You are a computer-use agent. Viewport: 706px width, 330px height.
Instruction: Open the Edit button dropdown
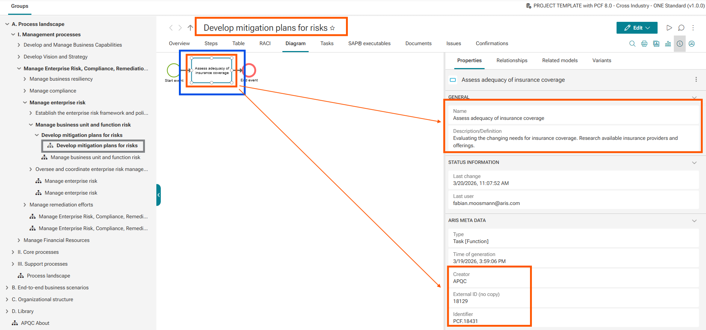(648, 28)
